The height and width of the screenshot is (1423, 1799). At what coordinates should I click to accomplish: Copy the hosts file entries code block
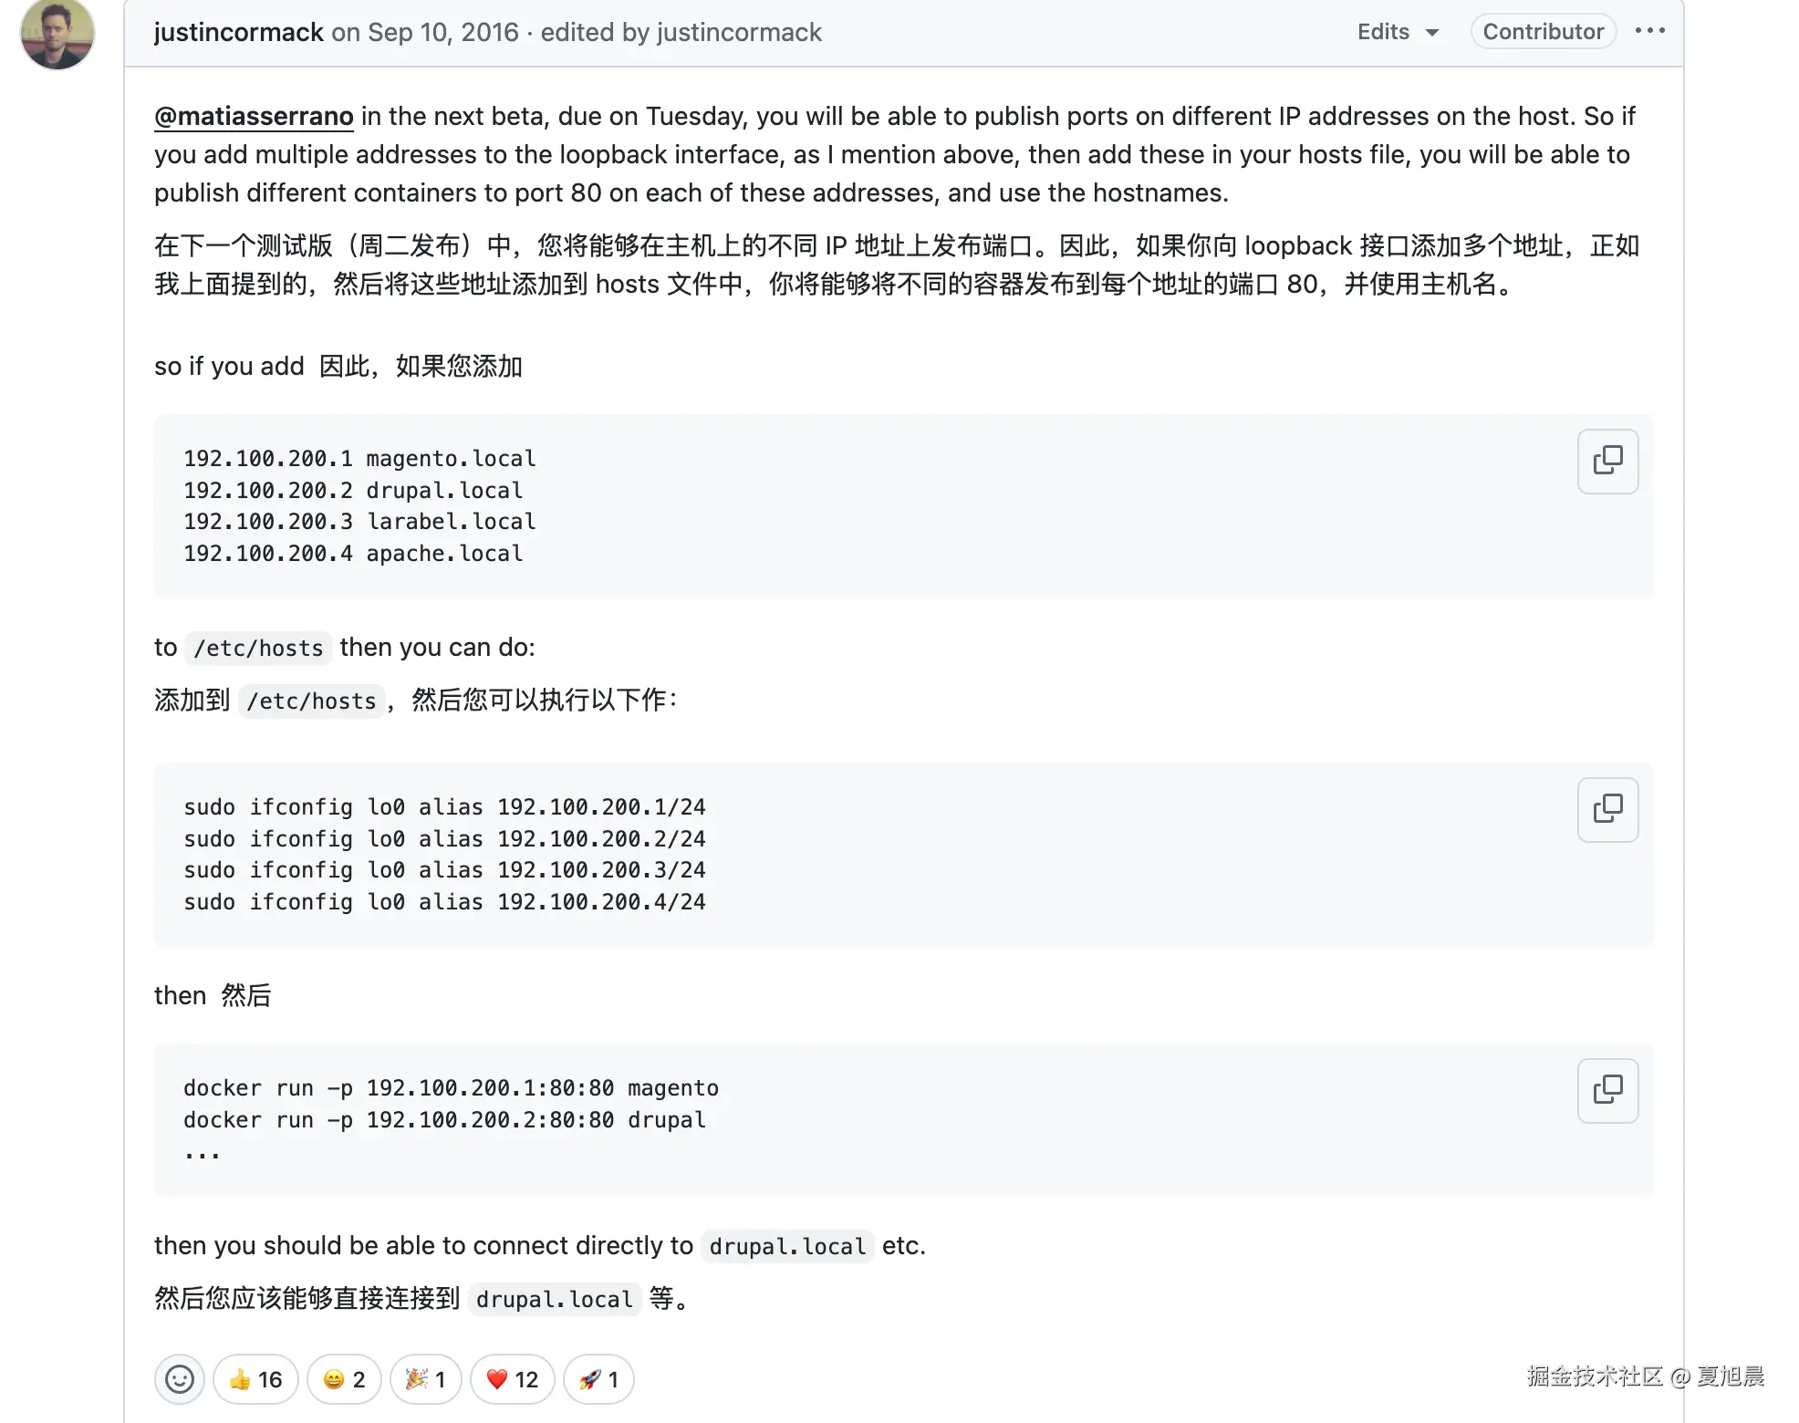1607,461
